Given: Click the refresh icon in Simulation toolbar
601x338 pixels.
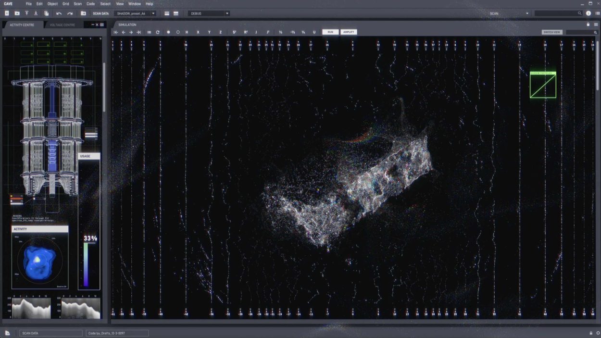Looking at the screenshot, I should pyautogui.click(x=158, y=32).
